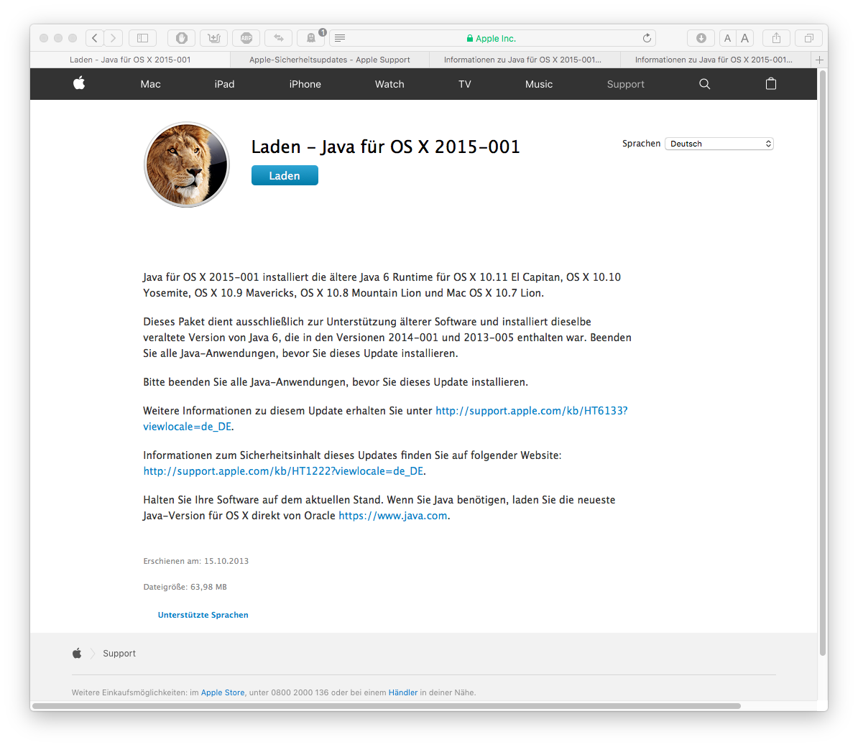Click the Dateigröße: 63,98 MB text

coord(185,587)
